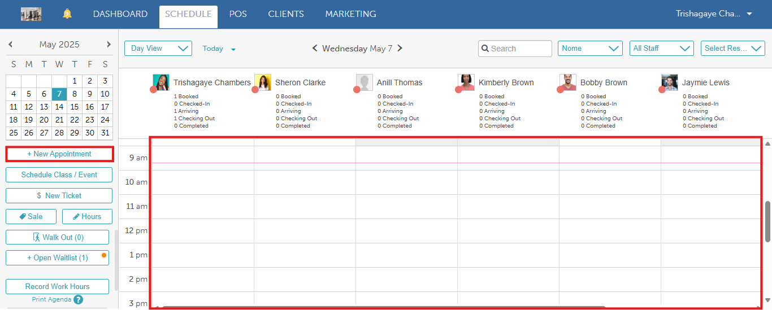Go to next month in mini calendar
The width and height of the screenshot is (772, 310).
click(109, 45)
